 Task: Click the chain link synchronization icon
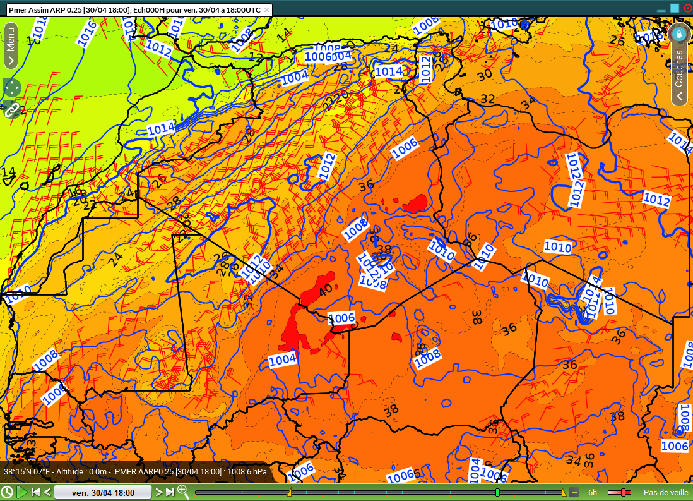click(11, 109)
